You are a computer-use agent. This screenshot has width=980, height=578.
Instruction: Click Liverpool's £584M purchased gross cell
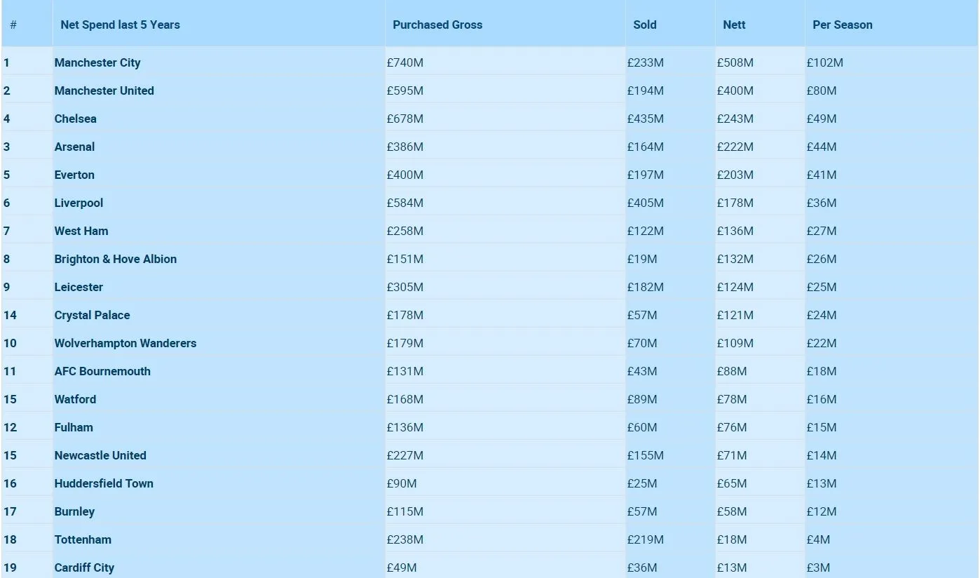(405, 203)
